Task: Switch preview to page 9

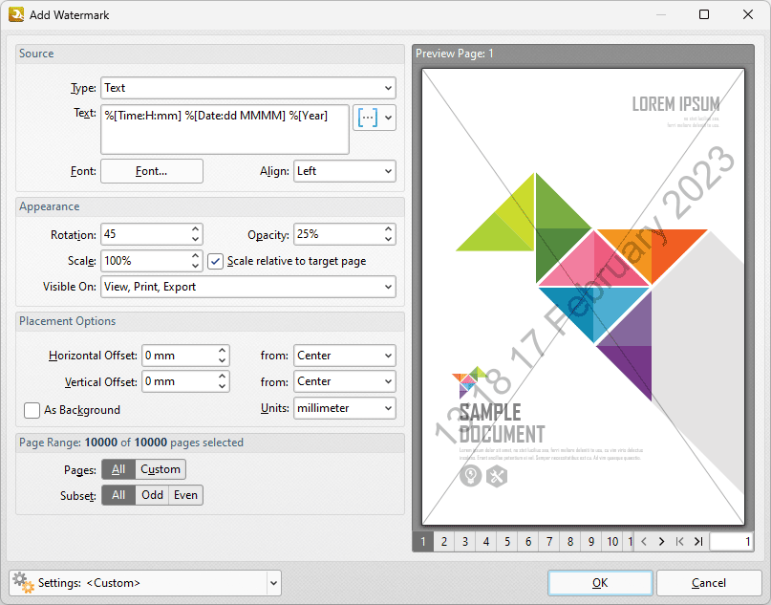Action: [x=591, y=542]
